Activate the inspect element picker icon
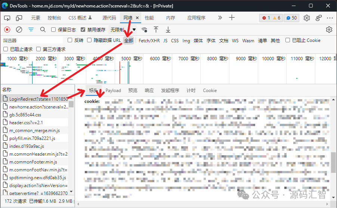This screenshot has height=208, width=337. (7, 18)
